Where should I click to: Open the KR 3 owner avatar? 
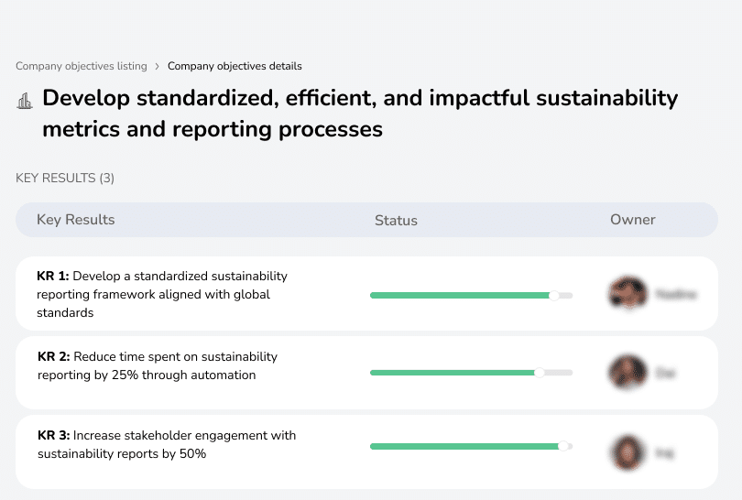[628, 452]
